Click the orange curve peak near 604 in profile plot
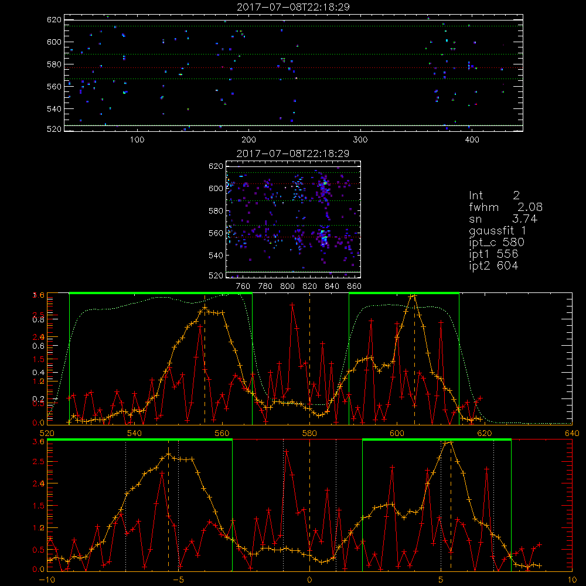This screenshot has width=586, height=586. (x=413, y=296)
